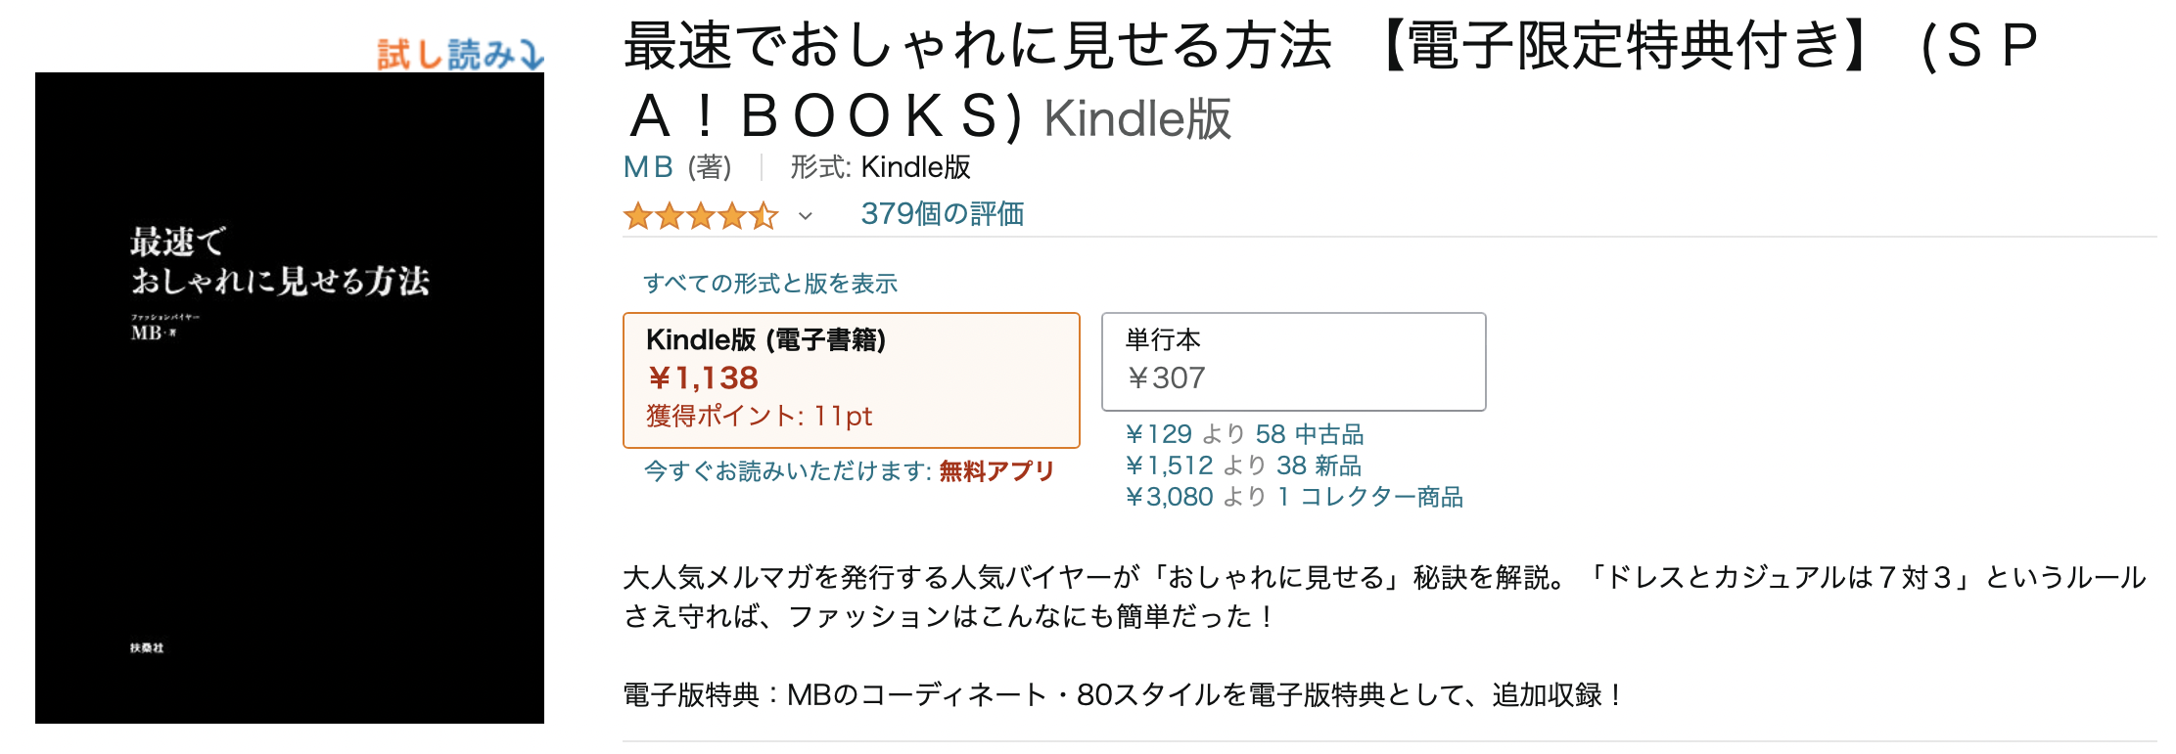The width and height of the screenshot is (2176, 754).
Task: Click the 形式: Kindle版 label
Action: pos(880,168)
